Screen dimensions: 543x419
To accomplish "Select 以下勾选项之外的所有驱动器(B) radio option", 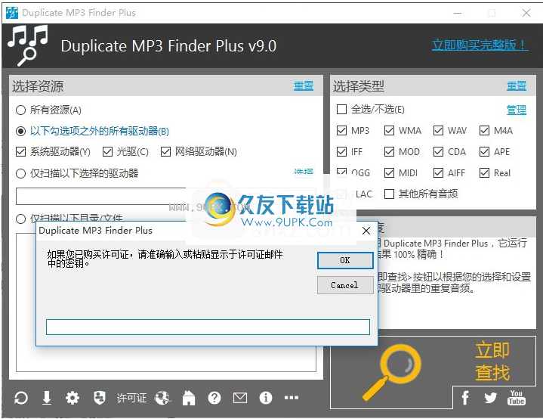I will tap(21, 132).
